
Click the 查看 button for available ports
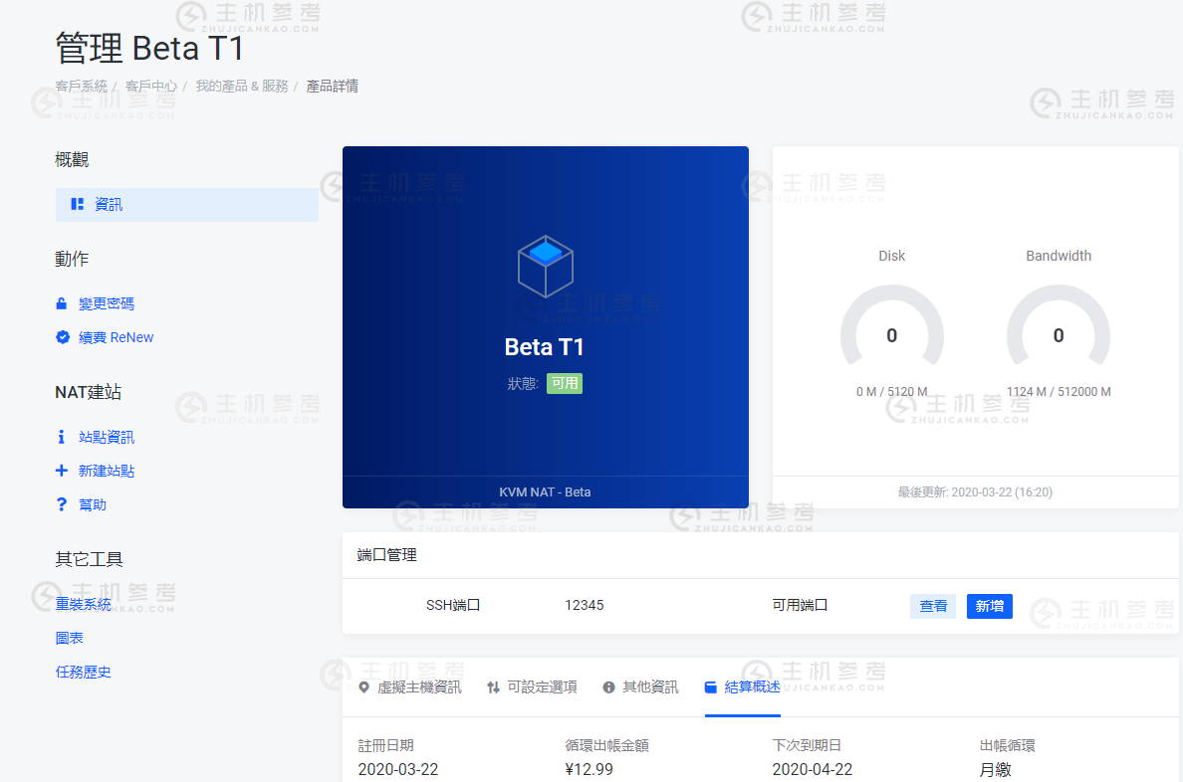[x=932, y=606]
